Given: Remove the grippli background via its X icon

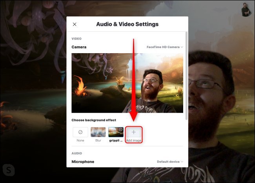Looking at the screenshot, I should pos(121,129).
